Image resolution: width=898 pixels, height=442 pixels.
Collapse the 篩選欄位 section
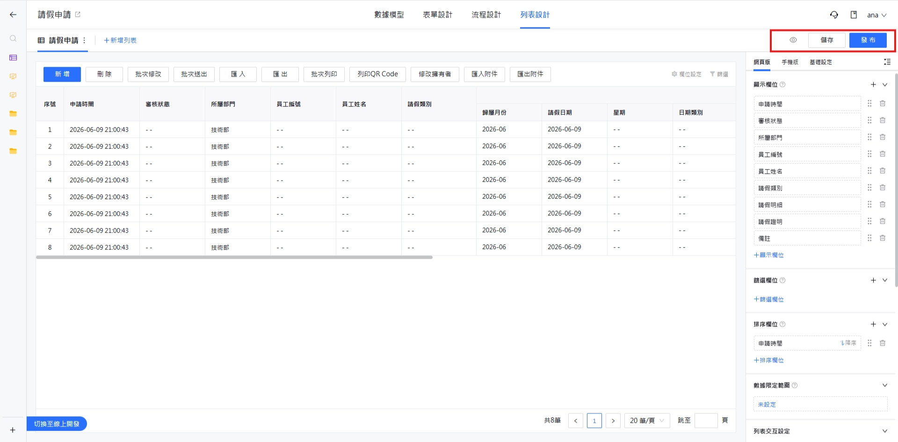point(885,280)
